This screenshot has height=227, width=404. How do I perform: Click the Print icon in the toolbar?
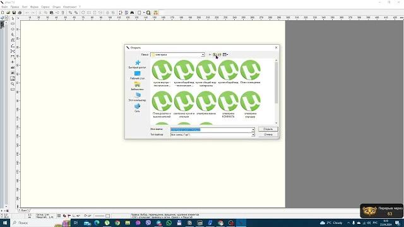tap(20, 13)
